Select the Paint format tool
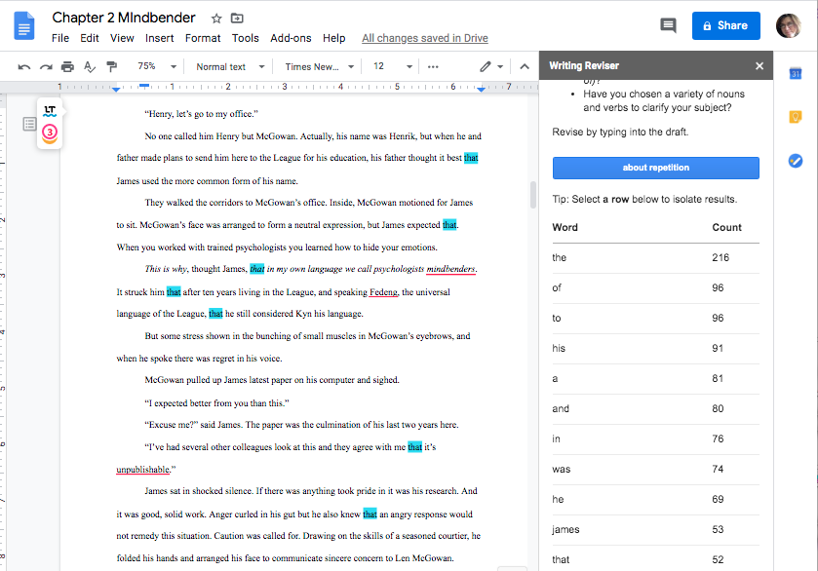 coord(111,66)
